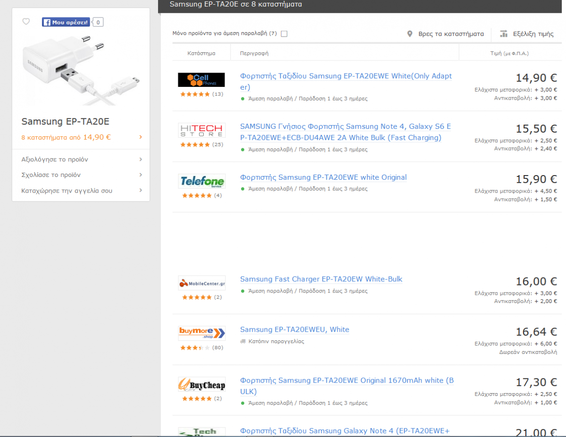Click the 'Περιγραφή' column header
This screenshot has height=437, width=566.
click(x=254, y=53)
